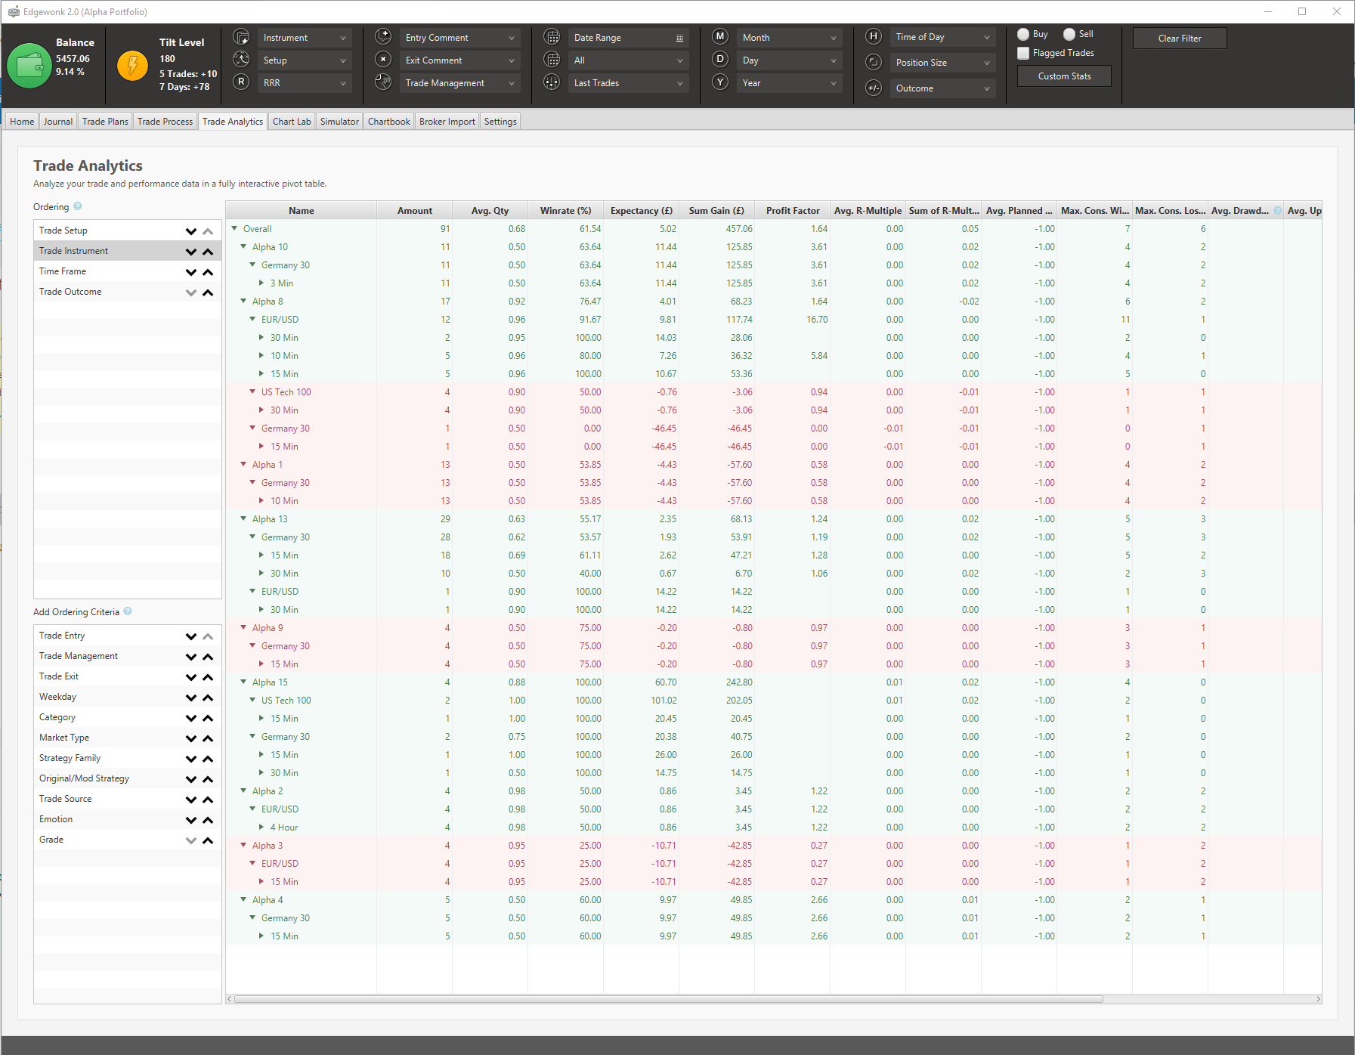Click the help icon next to Ordering
Image resolution: width=1355 pixels, height=1055 pixels.
coord(78,206)
